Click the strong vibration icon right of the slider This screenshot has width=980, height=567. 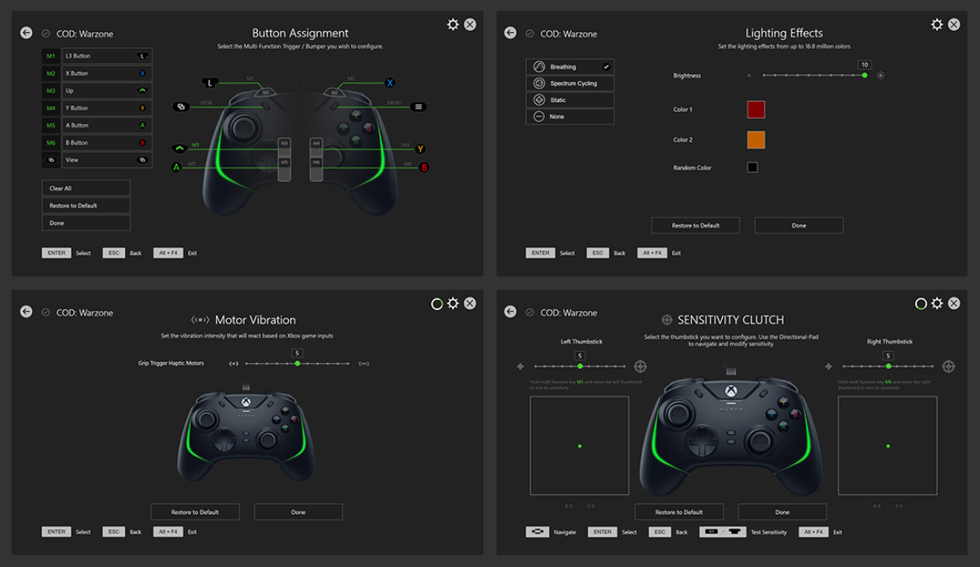pos(363,364)
